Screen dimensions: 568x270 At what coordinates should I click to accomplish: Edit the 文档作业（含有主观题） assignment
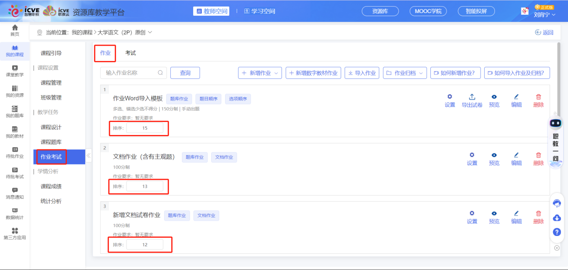516,158
